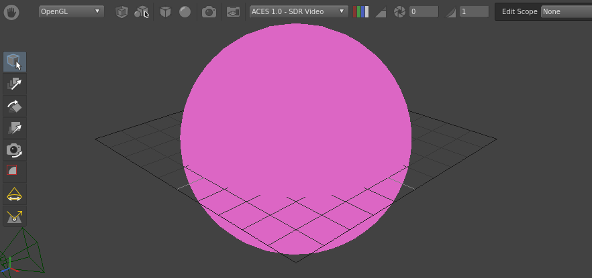Choose the Select tool in left toolbar

click(14, 62)
